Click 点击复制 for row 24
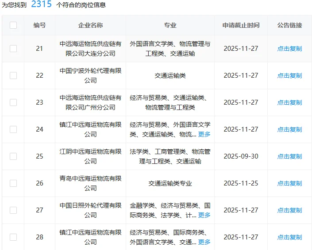This screenshot has height=250, width=312. (290, 129)
